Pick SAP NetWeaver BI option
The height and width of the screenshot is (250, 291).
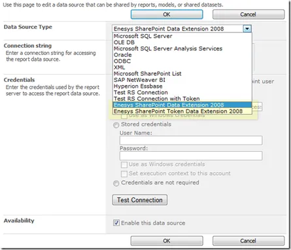(182, 80)
